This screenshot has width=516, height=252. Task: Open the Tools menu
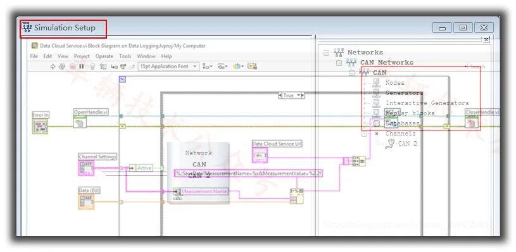[x=125, y=56]
